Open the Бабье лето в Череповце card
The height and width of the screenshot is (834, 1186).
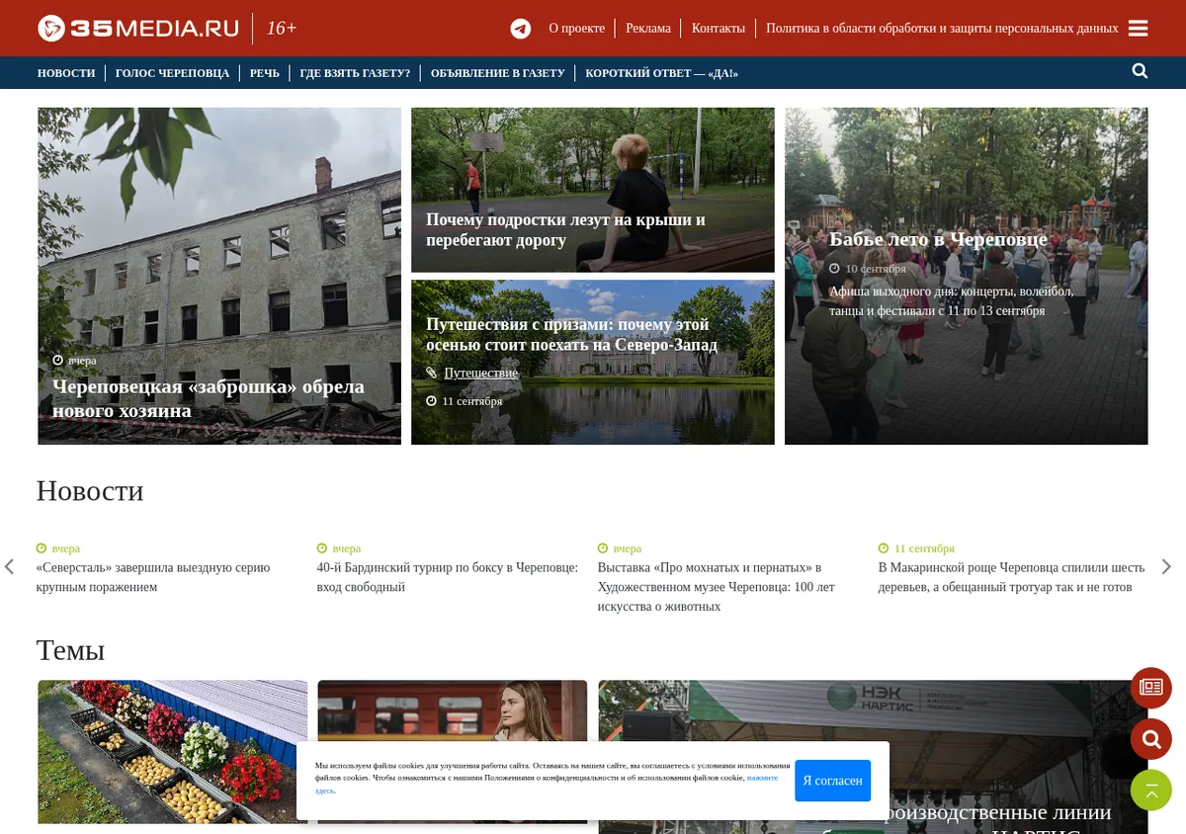(967, 276)
